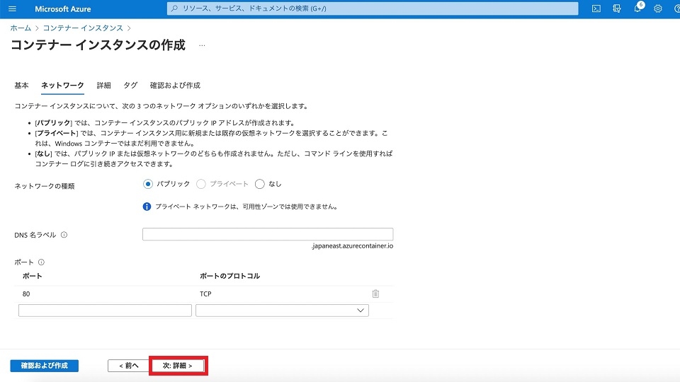
Task: Open the directories and subscriptions filter icon
Action: (617, 8)
